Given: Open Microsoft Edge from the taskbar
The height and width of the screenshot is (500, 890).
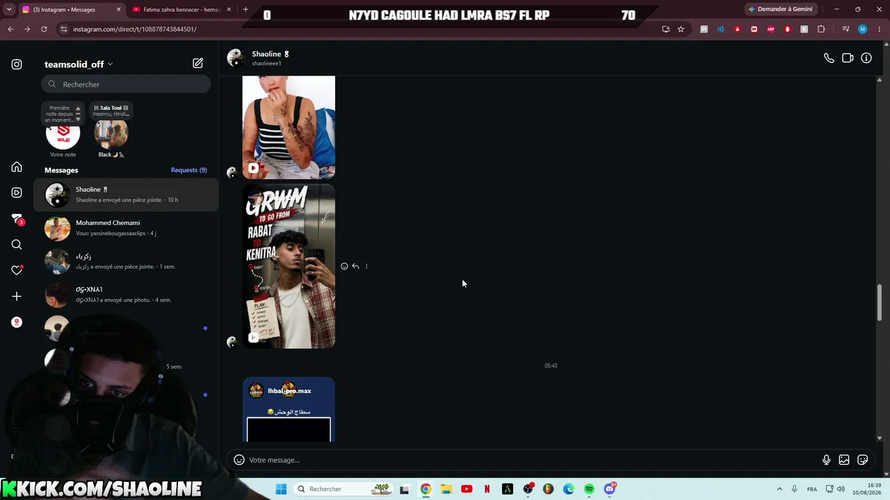Looking at the screenshot, I should click(x=569, y=489).
